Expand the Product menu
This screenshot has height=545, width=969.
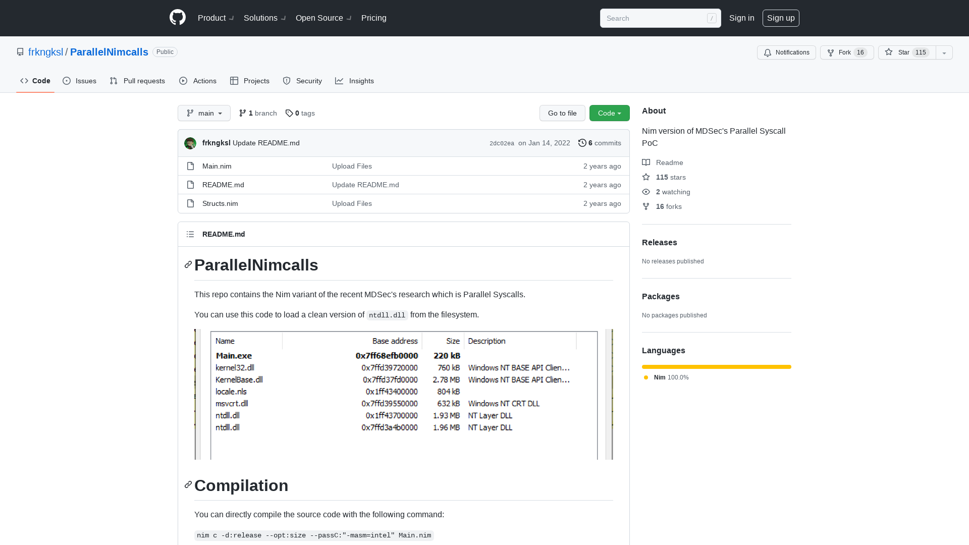216,18
